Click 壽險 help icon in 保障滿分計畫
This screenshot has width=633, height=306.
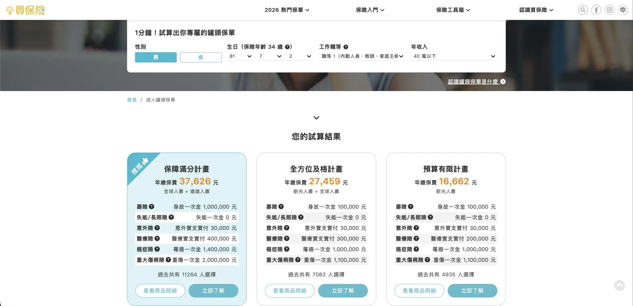click(152, 206)
